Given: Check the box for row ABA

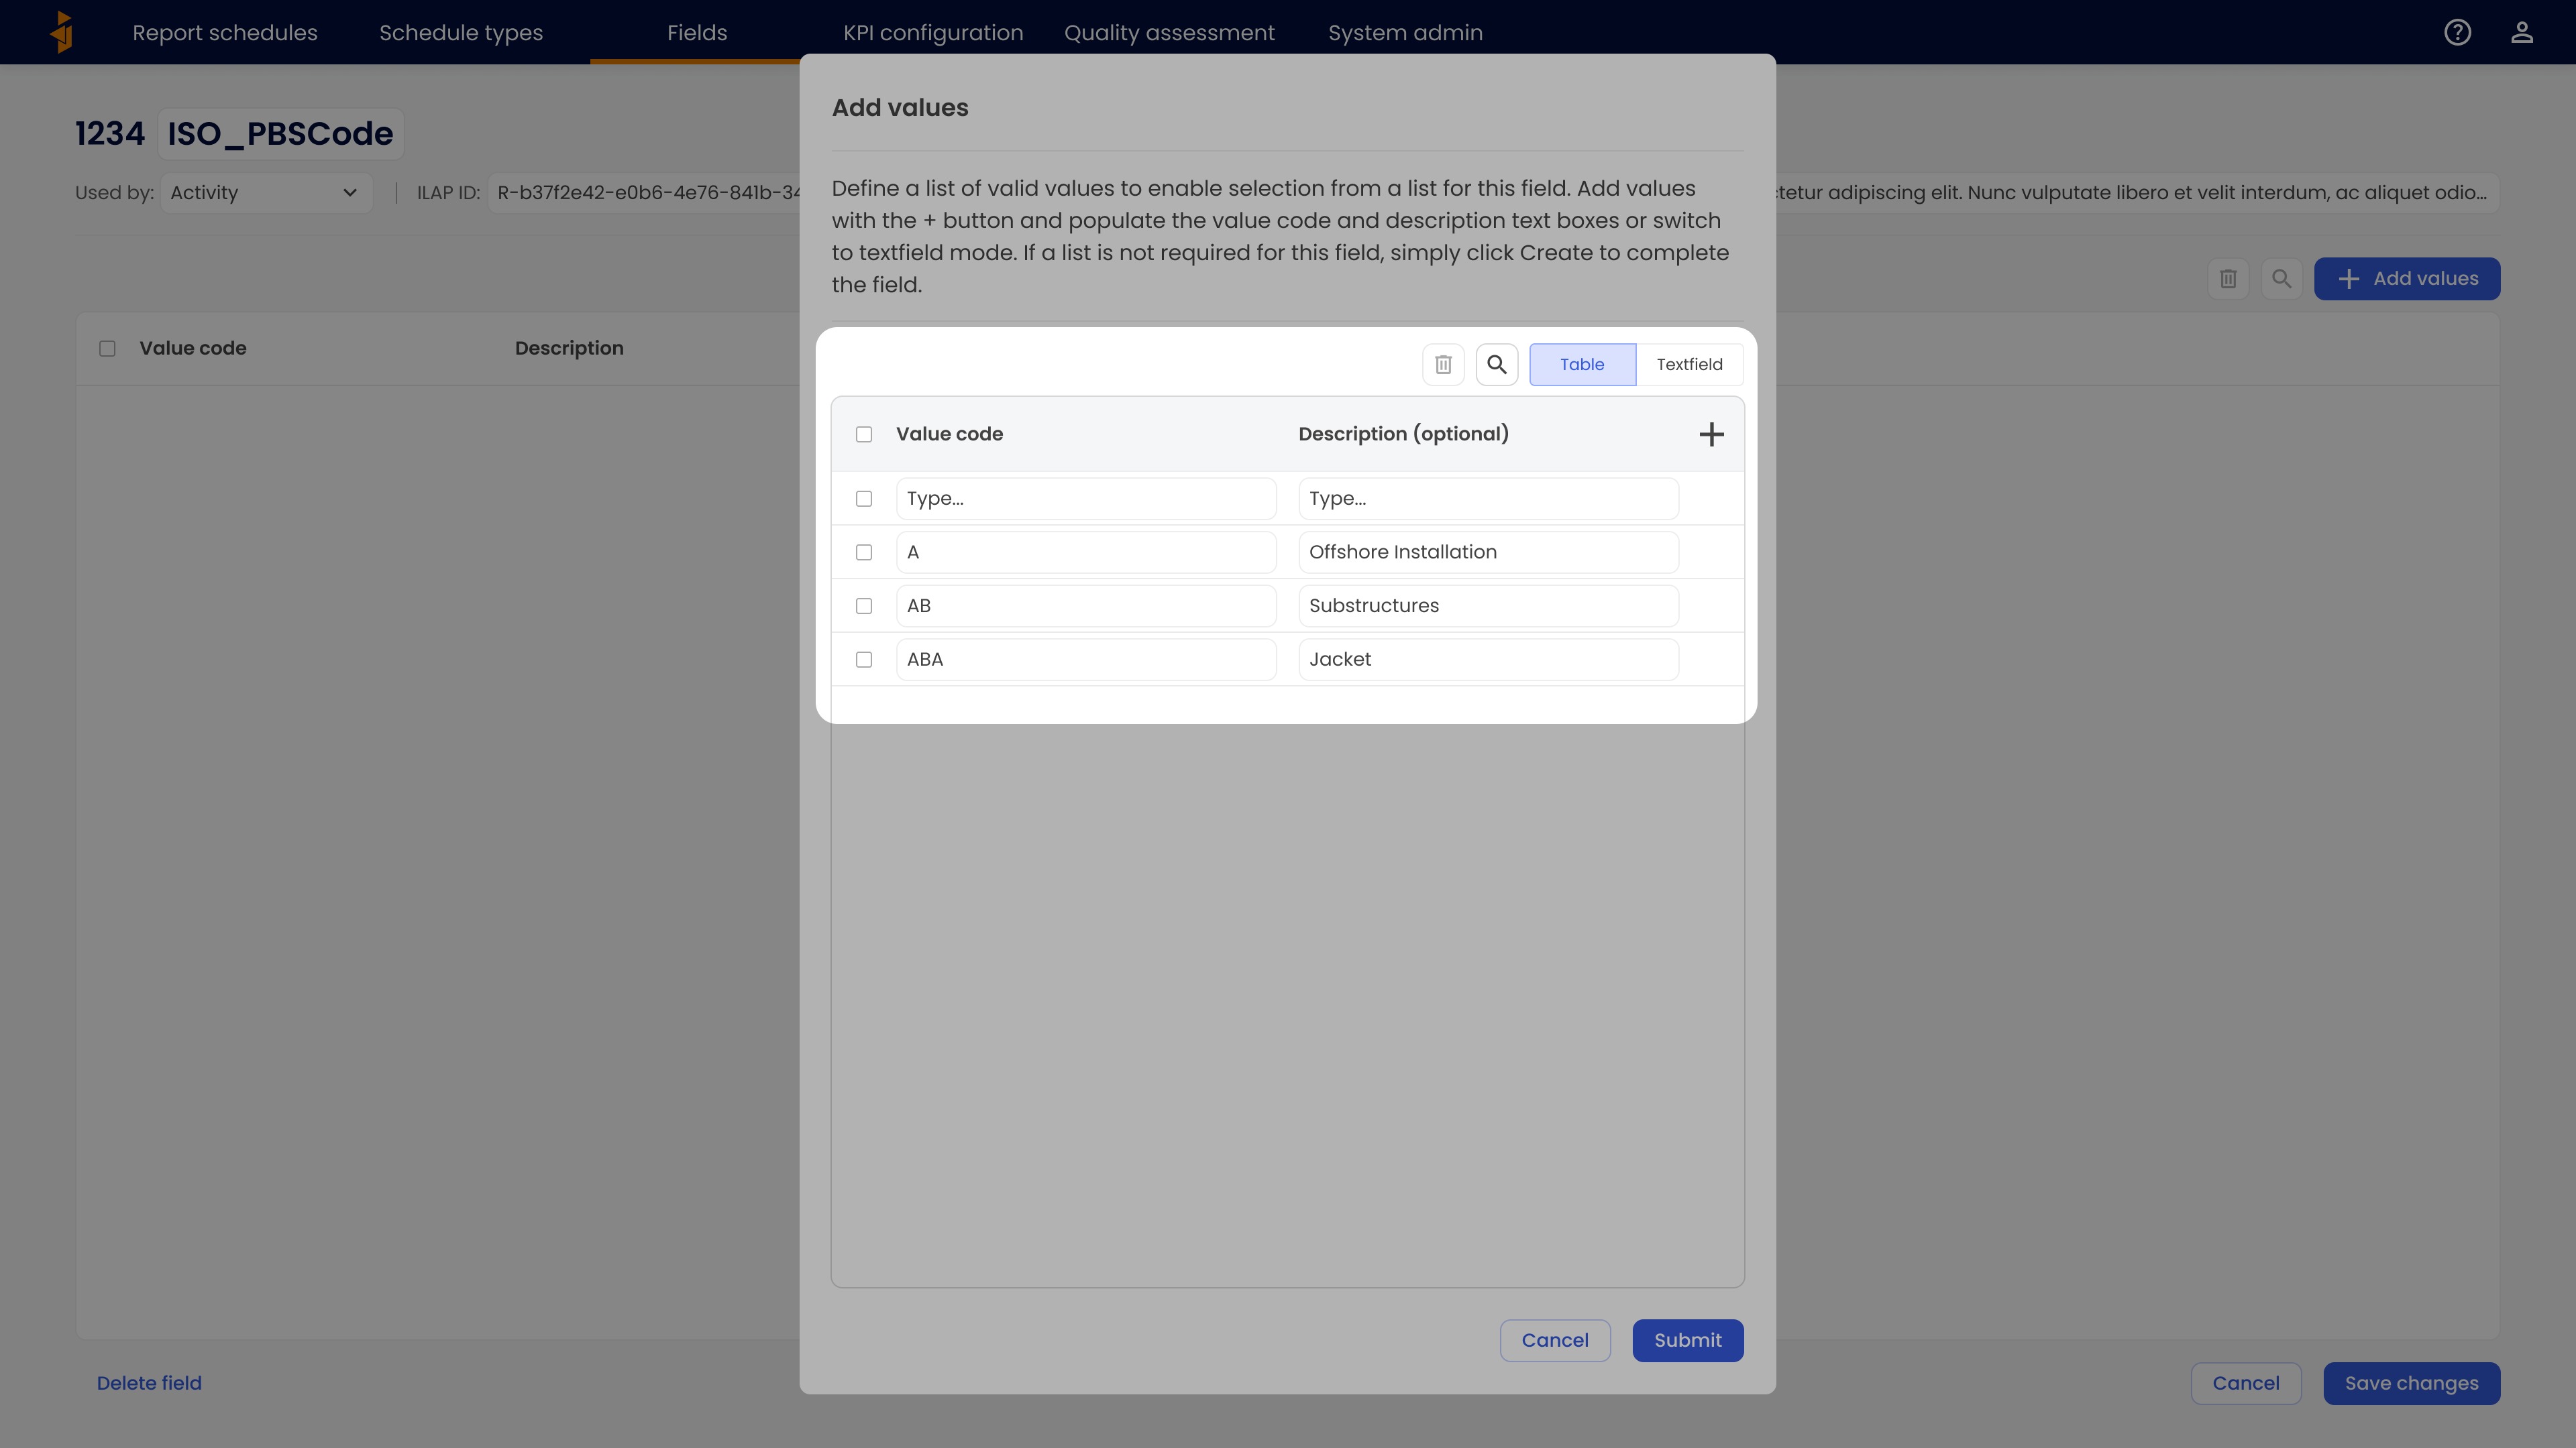Looking at the screenshot, I should click(864, 660).
